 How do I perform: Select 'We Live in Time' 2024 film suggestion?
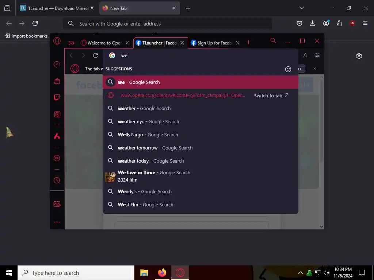tap(201, 176)
